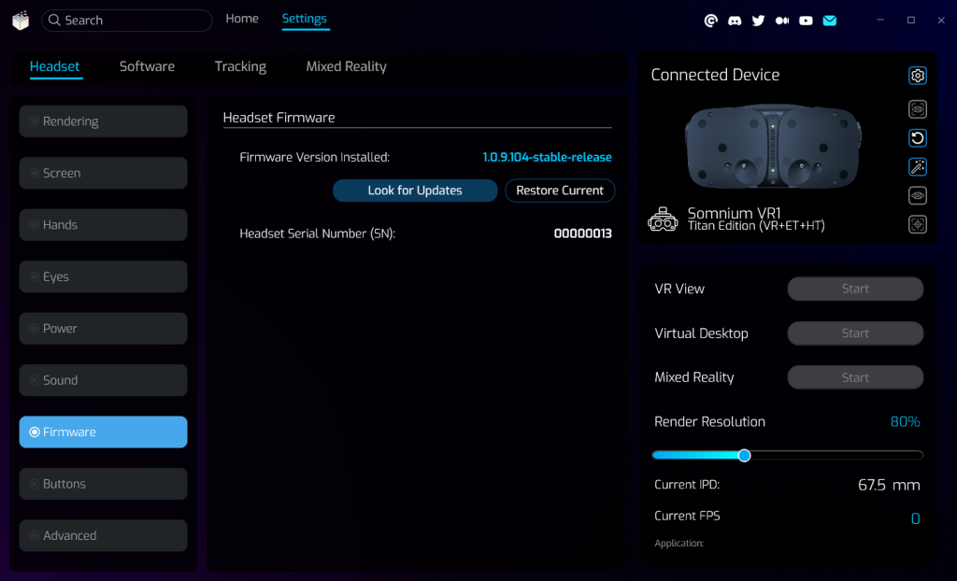This screenshot has width=957, height=581.
Task: Click the 80% render resolution value
Action: point(905,421)
